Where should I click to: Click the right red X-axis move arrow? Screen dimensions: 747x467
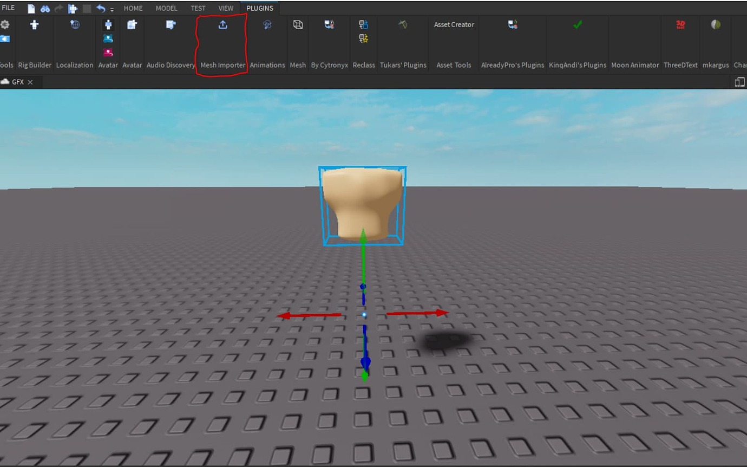coord(417,313)
